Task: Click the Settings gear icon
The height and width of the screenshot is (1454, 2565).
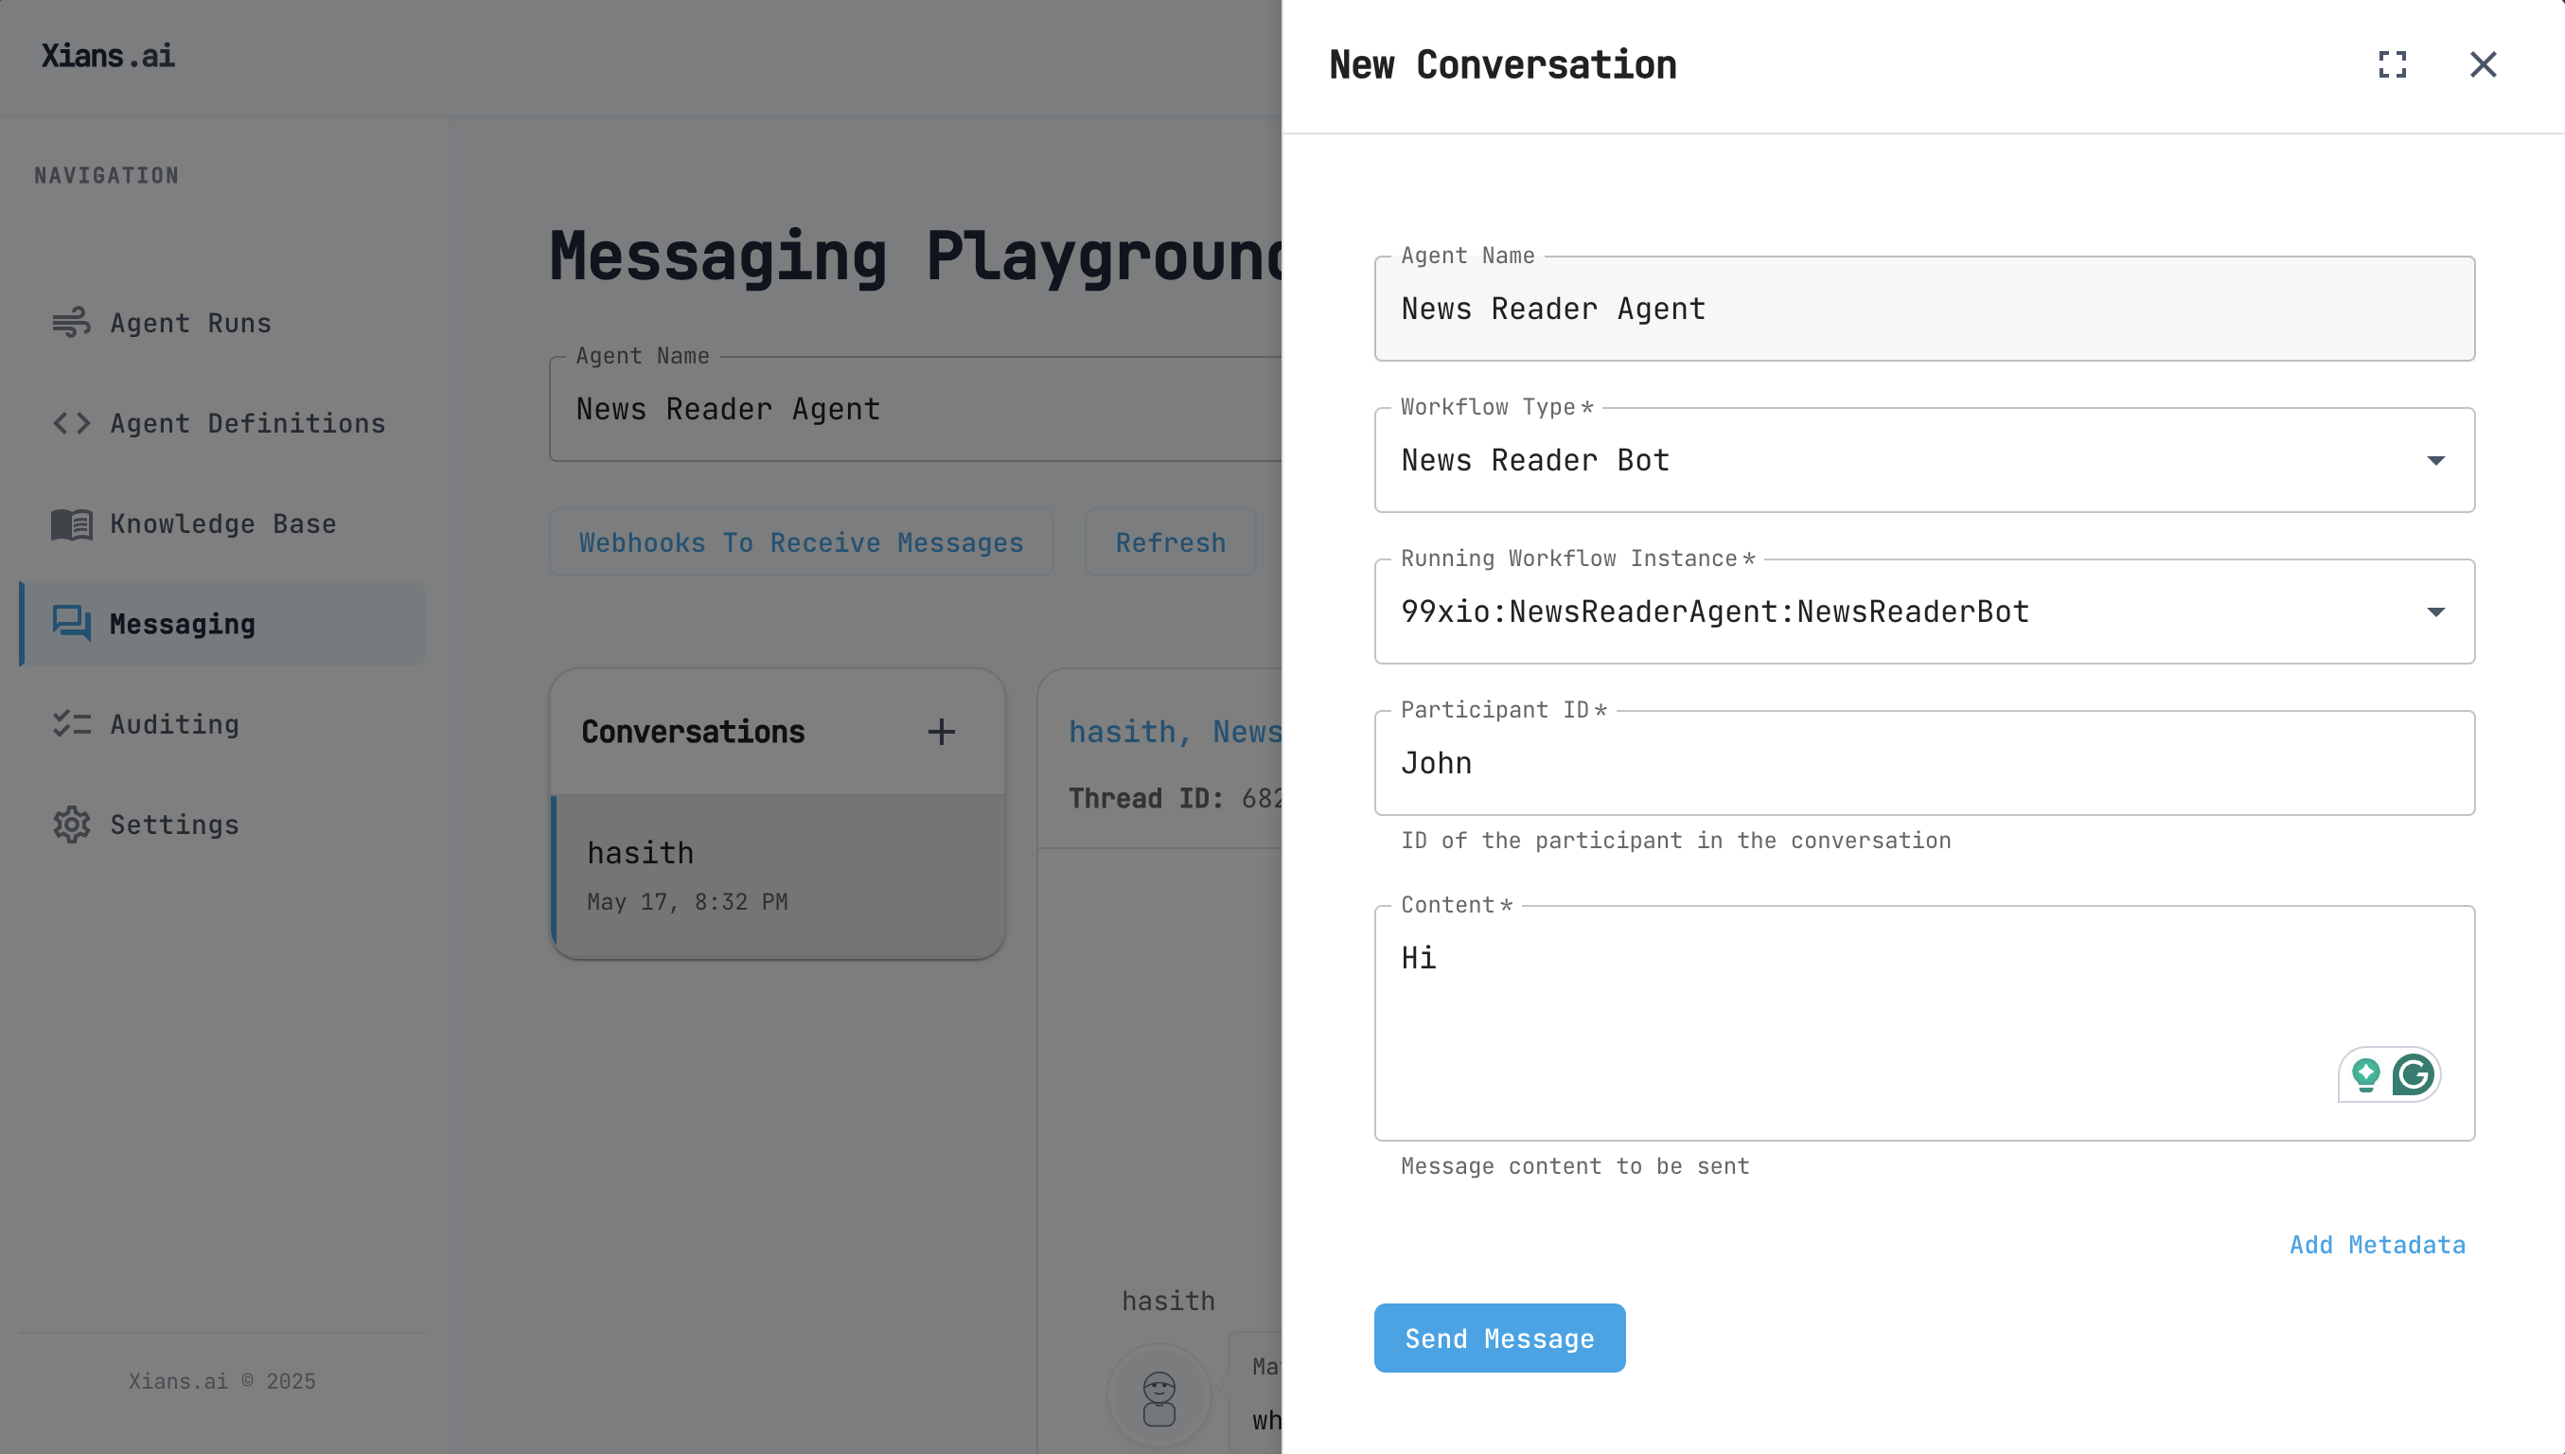Action: point(71,825)
